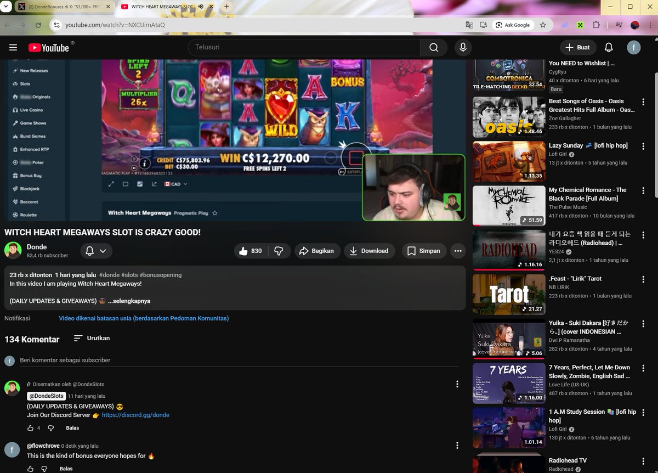
Task: Open the Google Translate page icon
Action: [469, 25]
